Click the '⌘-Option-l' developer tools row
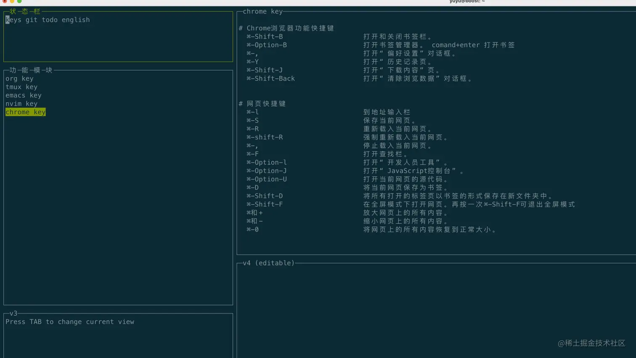The width and height of the screenshot is (636, 358). (x=347, y=162)
